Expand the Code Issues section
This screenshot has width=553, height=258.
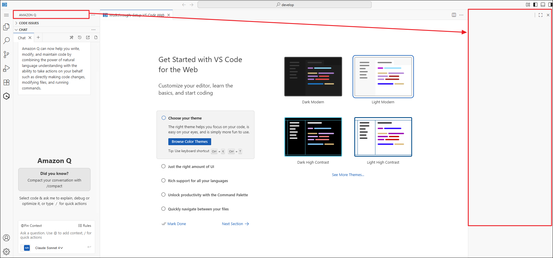(x=29, y=23)
